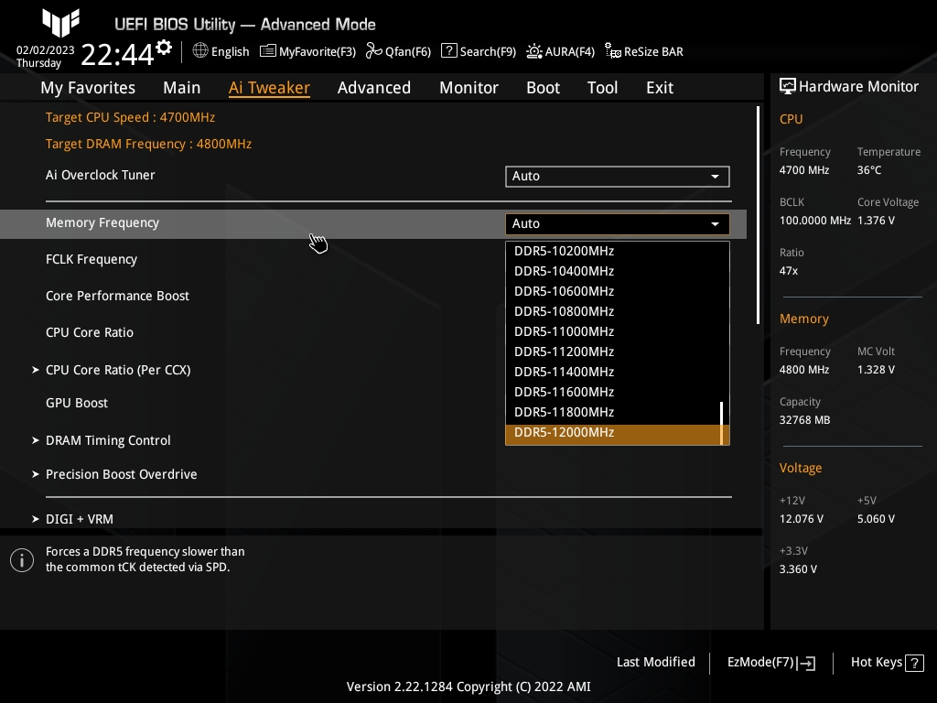
Task: Switch to Main tab
Action: [x=182, y=88]
